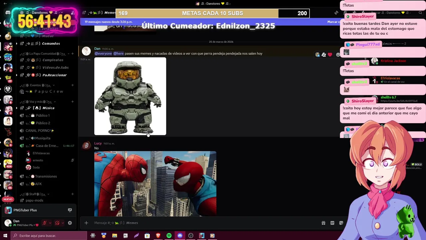Open Discord user settings gear
Screen dimensions: 426x240
click(70, 223)
